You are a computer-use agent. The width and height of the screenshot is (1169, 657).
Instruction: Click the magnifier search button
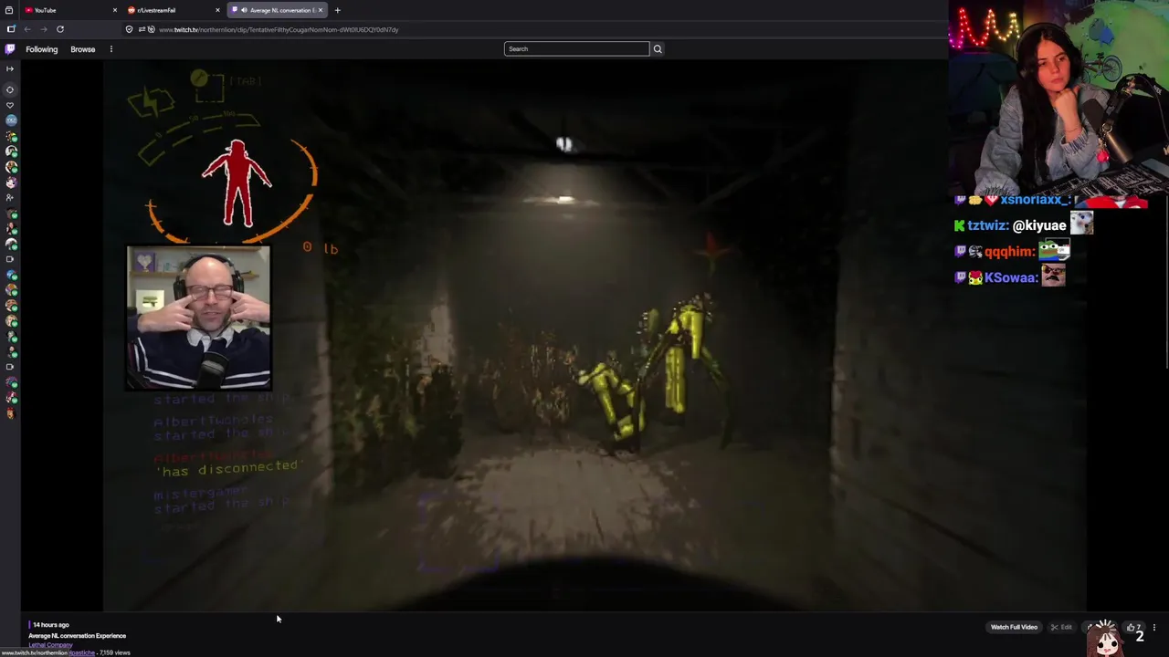tap(657, 49)
